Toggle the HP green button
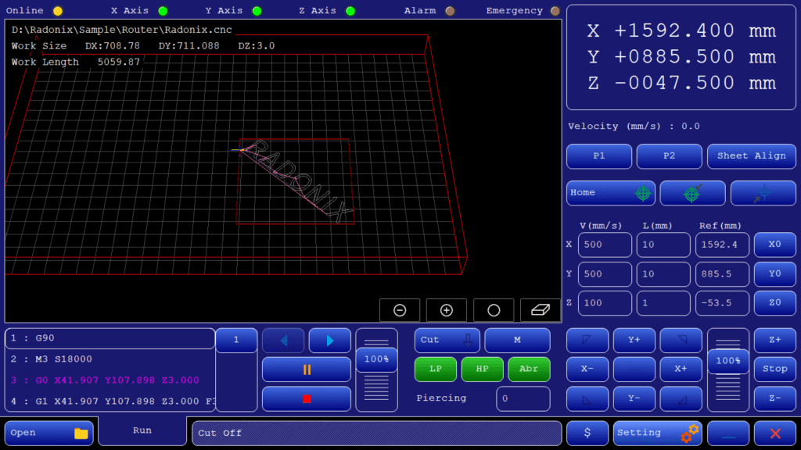The image size is (801, 450). [482, 370]
